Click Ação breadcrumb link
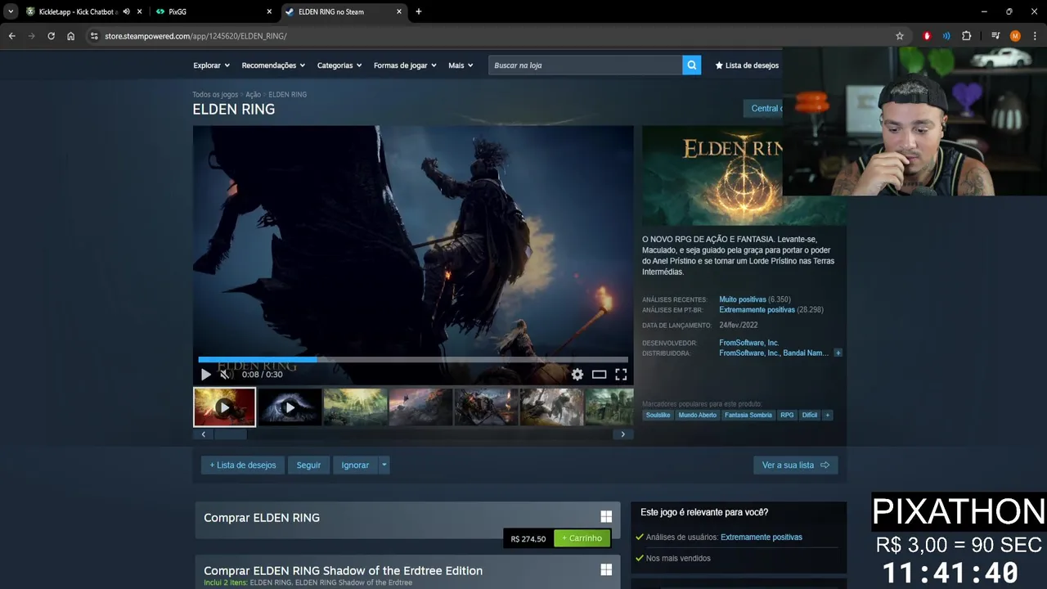This screenshot has height=589, width=1047. coord(253,94)
